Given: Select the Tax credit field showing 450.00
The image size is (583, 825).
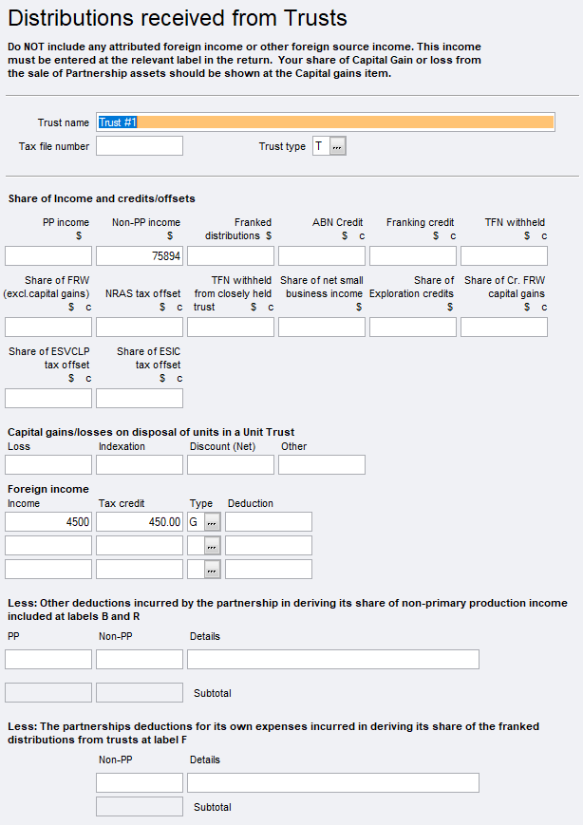Looking at the screenshot, I should point(139,522).
